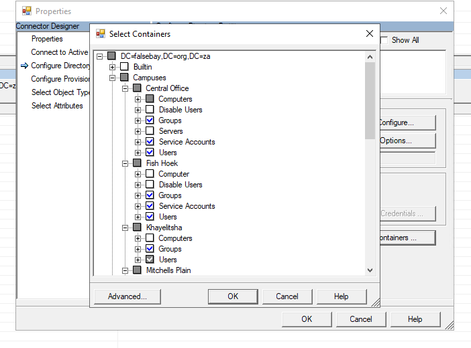Select the Mitchells Plain tree item
Image resolution: width=471 pixels, height=348 pixels.
click(168, 270)
